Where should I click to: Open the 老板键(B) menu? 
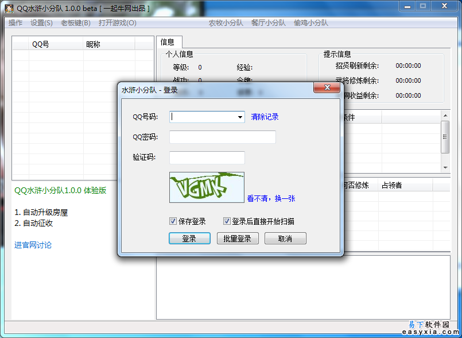pos(76,23)
